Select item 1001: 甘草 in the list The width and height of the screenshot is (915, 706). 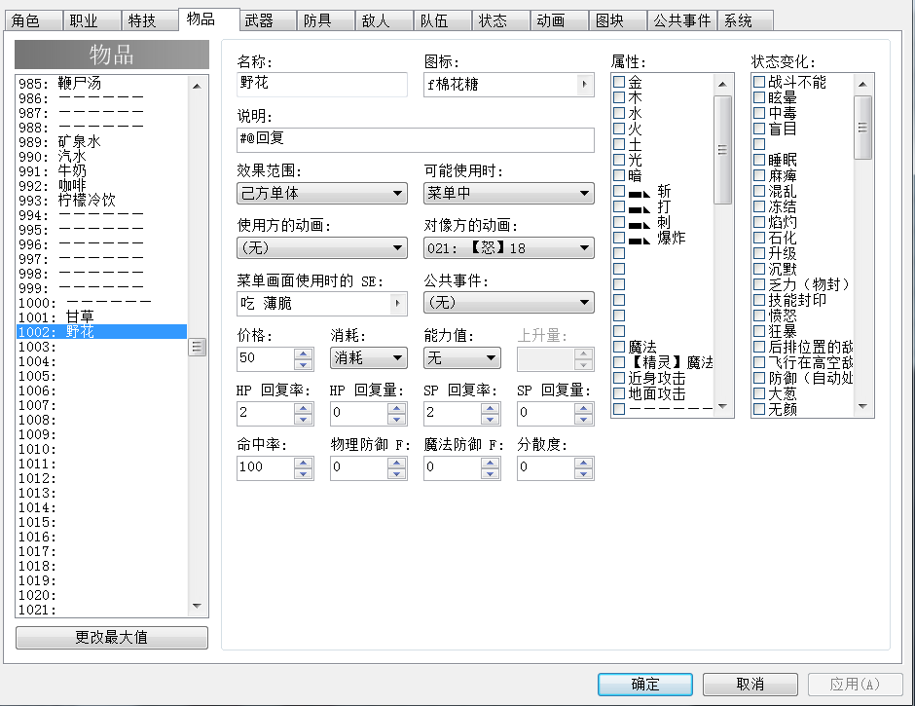(x=101, y=317)
